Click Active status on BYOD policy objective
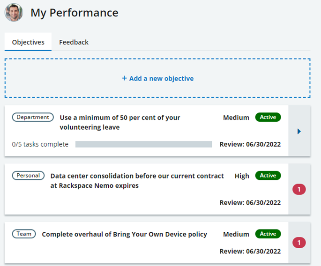This screenshot has width=321, height=266. (x=268, y=234)
